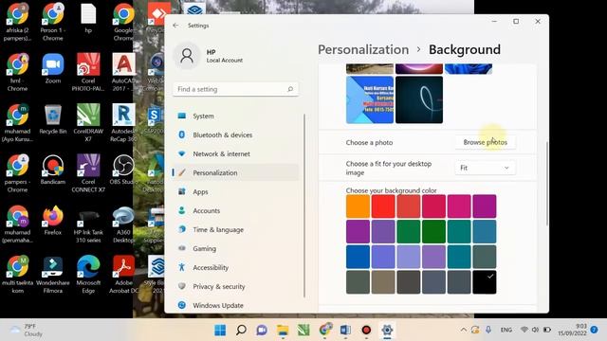Click Personalization breadcrumb link
The height and width of the screenshot is (341, 607).
click(363, 49)
